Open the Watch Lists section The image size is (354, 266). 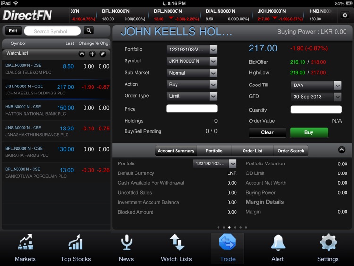tap(177, 248)
